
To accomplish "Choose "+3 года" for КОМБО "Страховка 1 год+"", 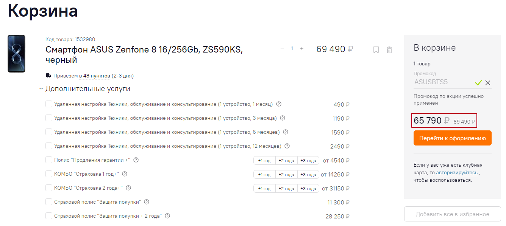I will tap(308, 175).
